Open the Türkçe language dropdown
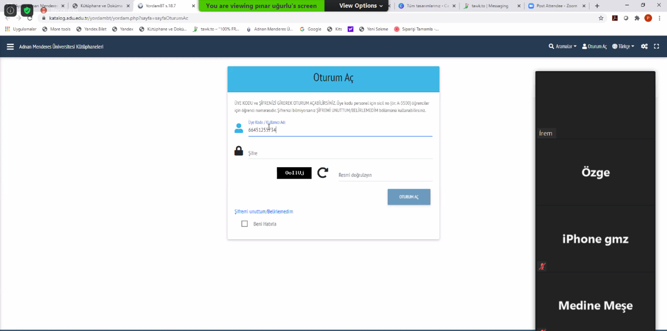Screen dimensions: 667x331 (623, 47)
